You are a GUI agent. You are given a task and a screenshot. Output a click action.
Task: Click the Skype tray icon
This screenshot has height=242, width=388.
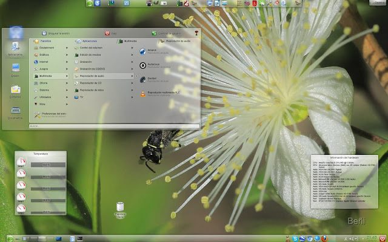(295, 237)
